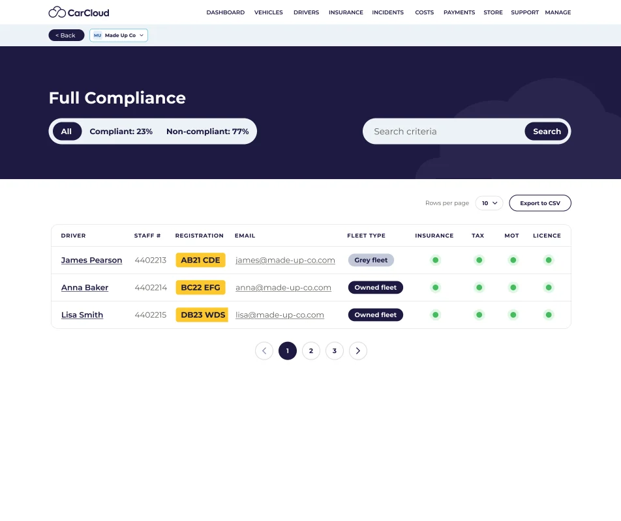Click Lisa Smith's insurance status dot
621x521 pixels.
pyautogui.click(x=435, y=315)
